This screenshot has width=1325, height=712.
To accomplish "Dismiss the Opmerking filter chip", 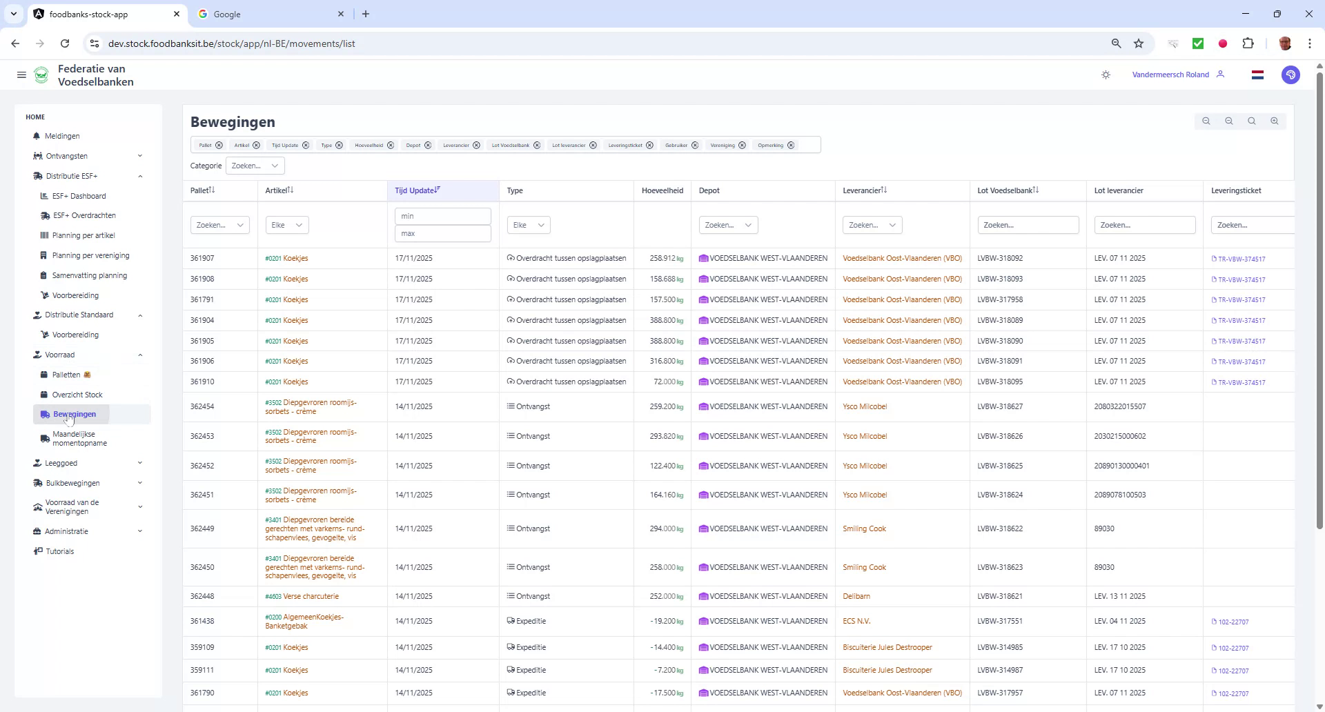I will (792, 145).
